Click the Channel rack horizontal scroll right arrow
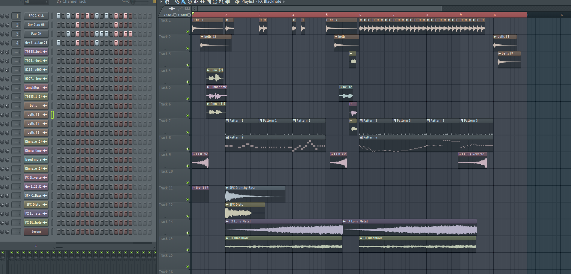Screen dimensions: 571x274 coord(154,248)
